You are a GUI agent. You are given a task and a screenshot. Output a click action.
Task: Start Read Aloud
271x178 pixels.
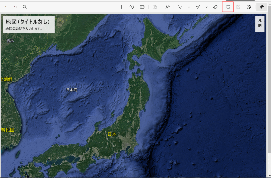pos(167,7)
